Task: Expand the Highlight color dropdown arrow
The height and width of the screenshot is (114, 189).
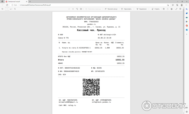Action: click(149, 9)
